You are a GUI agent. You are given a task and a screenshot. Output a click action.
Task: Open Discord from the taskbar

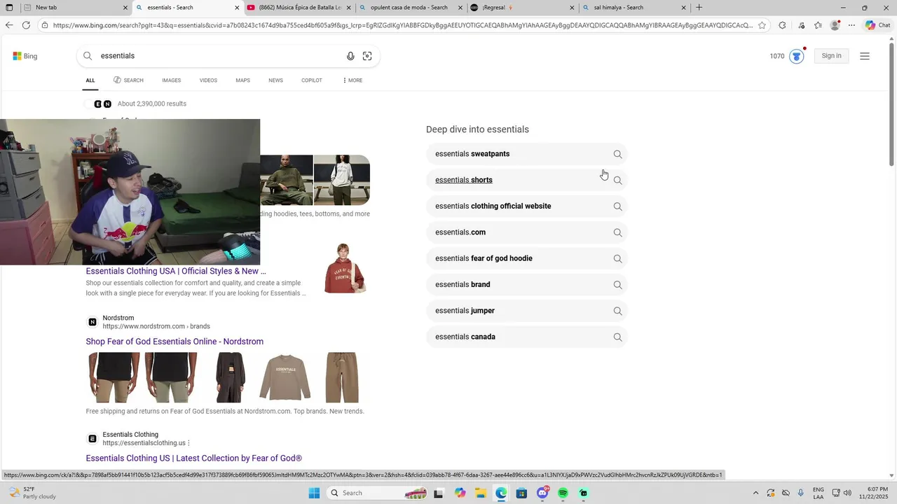tap(542, 493)
